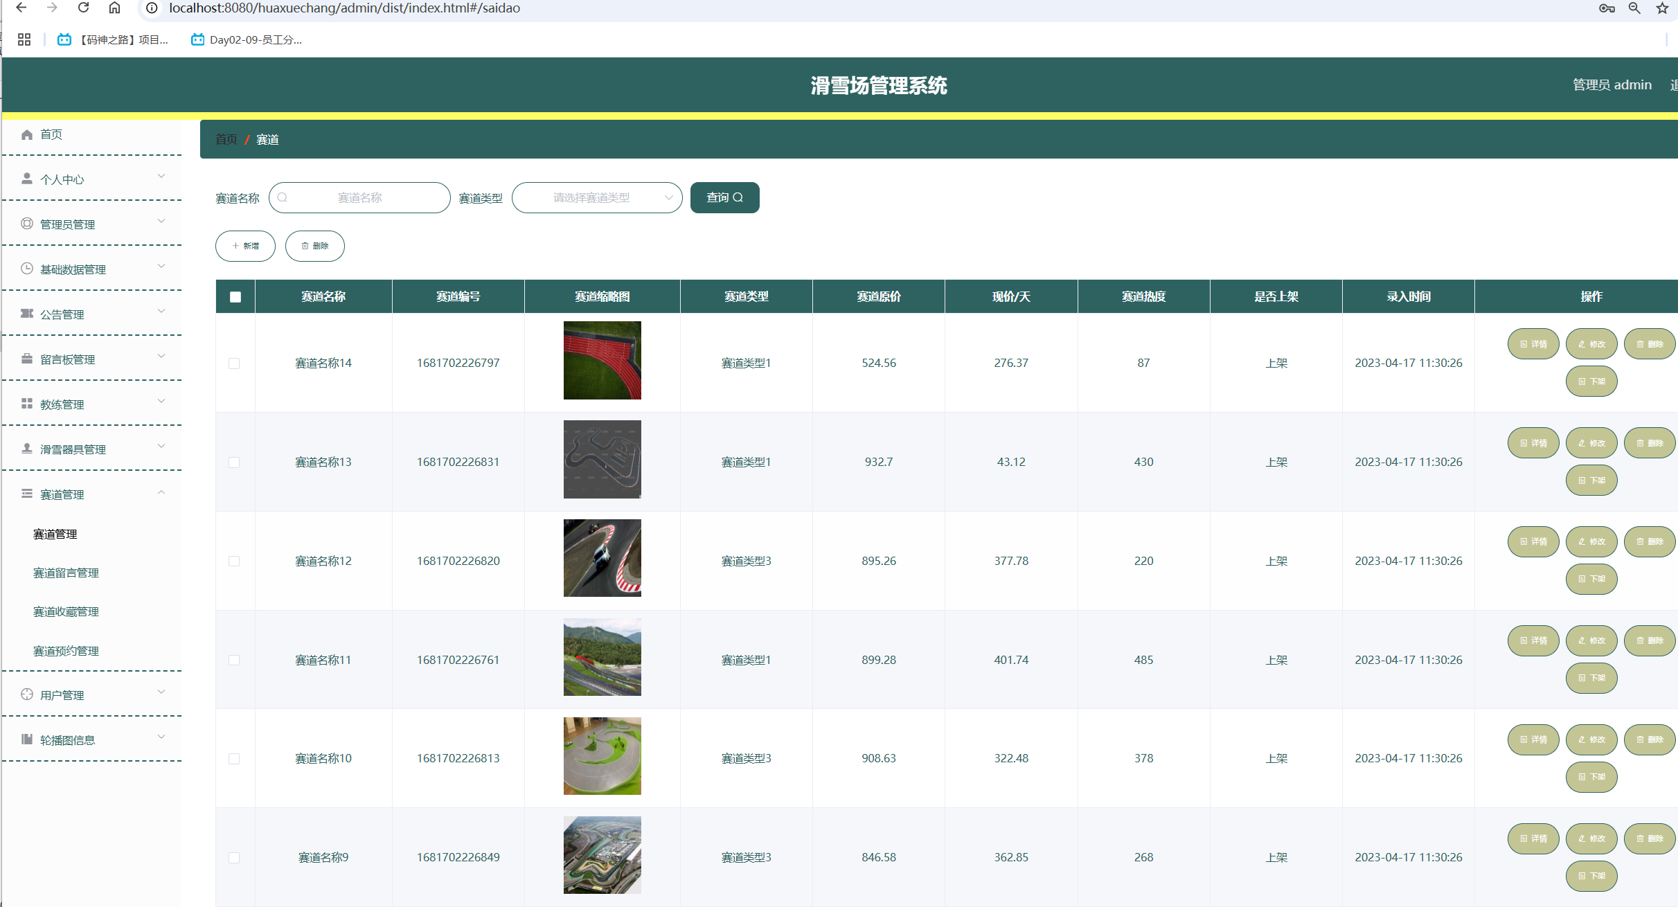
Task: Reload the page with refresh icon
Action: coord(83,8)
